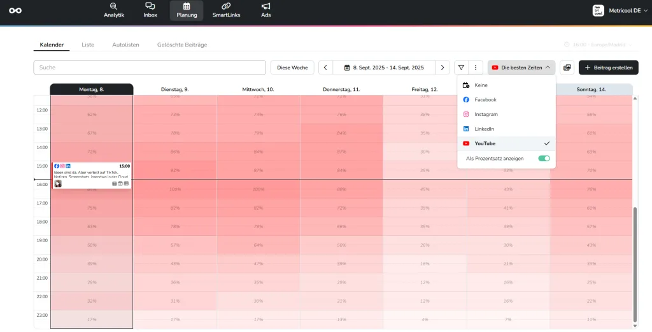Open the Ads section
This screenshot has height=332, width=652.
tap(266, 10)
